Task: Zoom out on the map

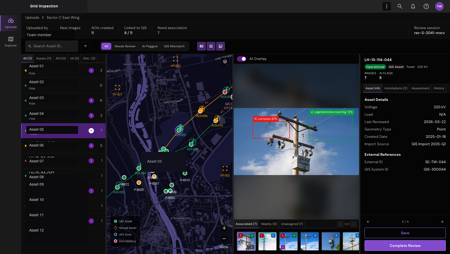Action: [224, 239]
